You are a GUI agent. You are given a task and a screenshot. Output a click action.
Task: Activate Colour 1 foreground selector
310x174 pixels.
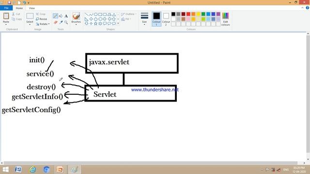(x=156, y=19)
